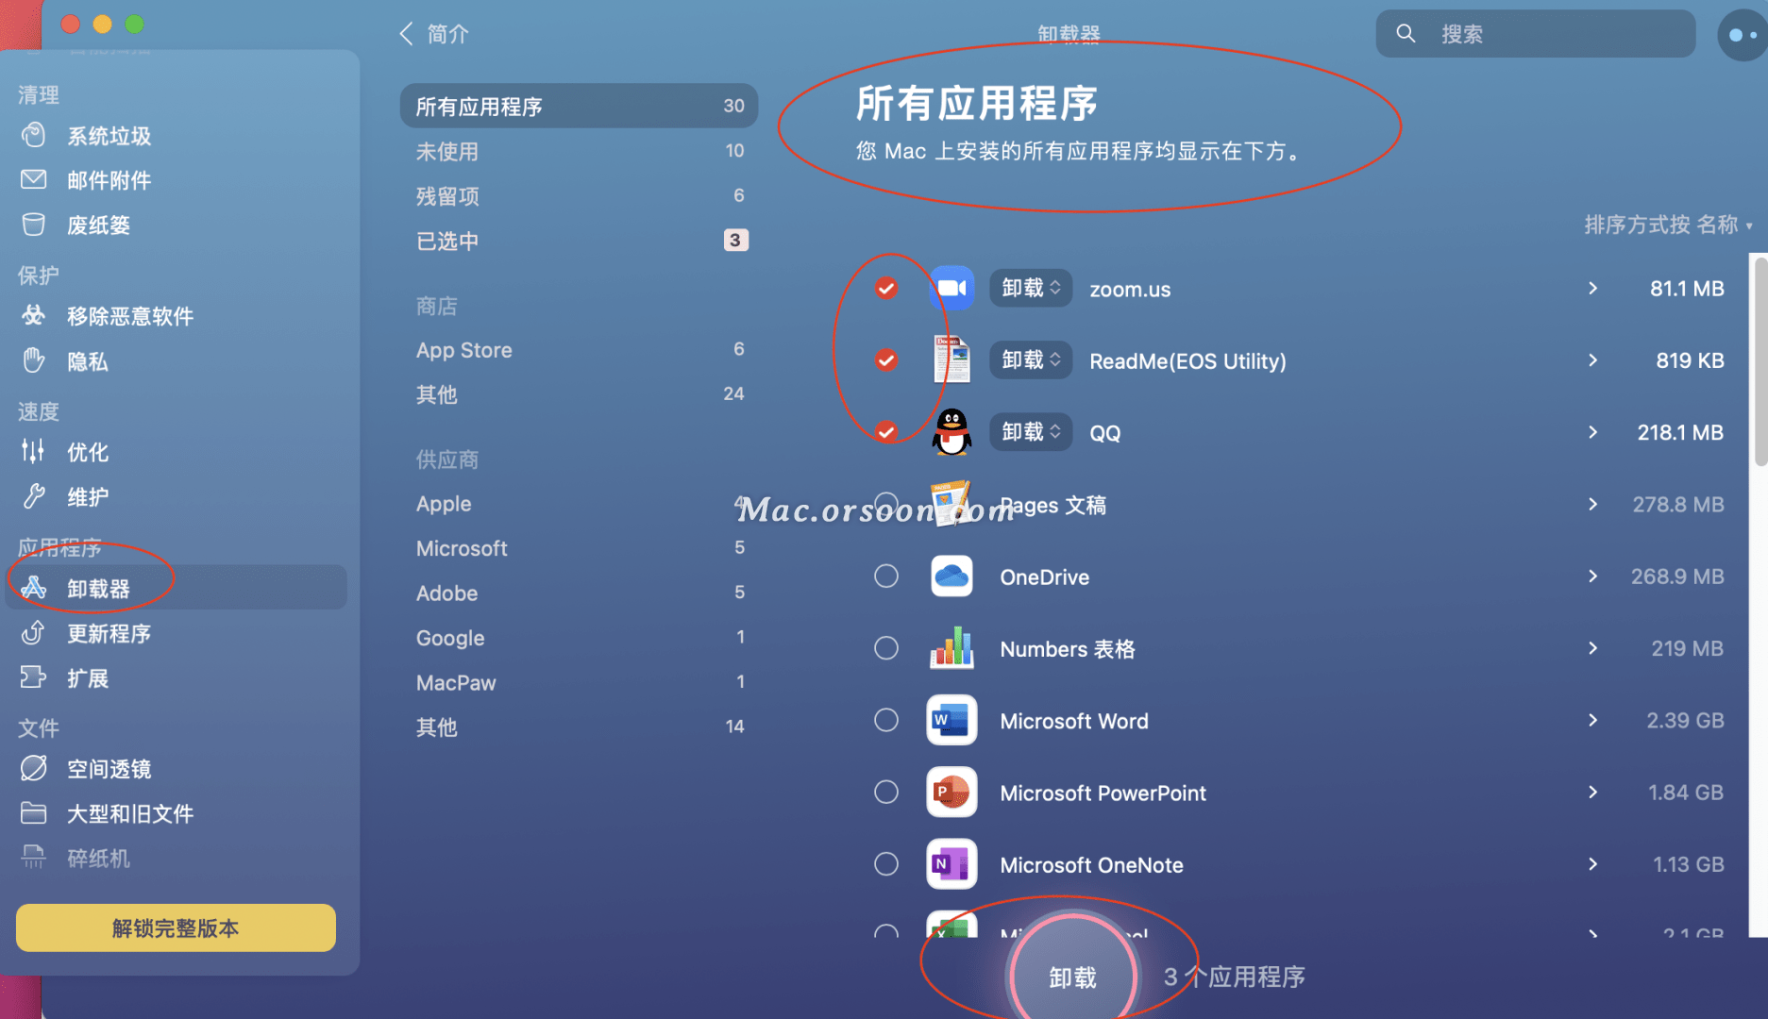The width and height of the screenshot is (1768, 1019).
Task: Uncheck the zoom.us checkbox
Action: pyautogui.click(x=885, y=288)
